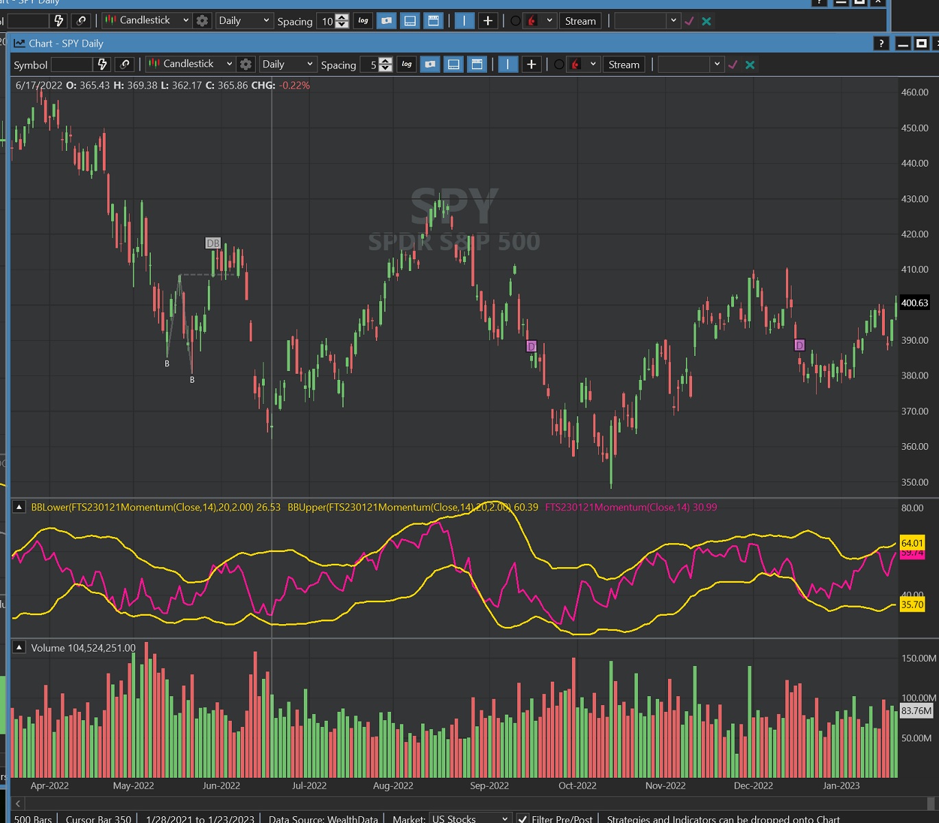This screenshot has height=823, width=939.
Task: Click the teal X icon in chart toolbar
Action: coord(750,64)
